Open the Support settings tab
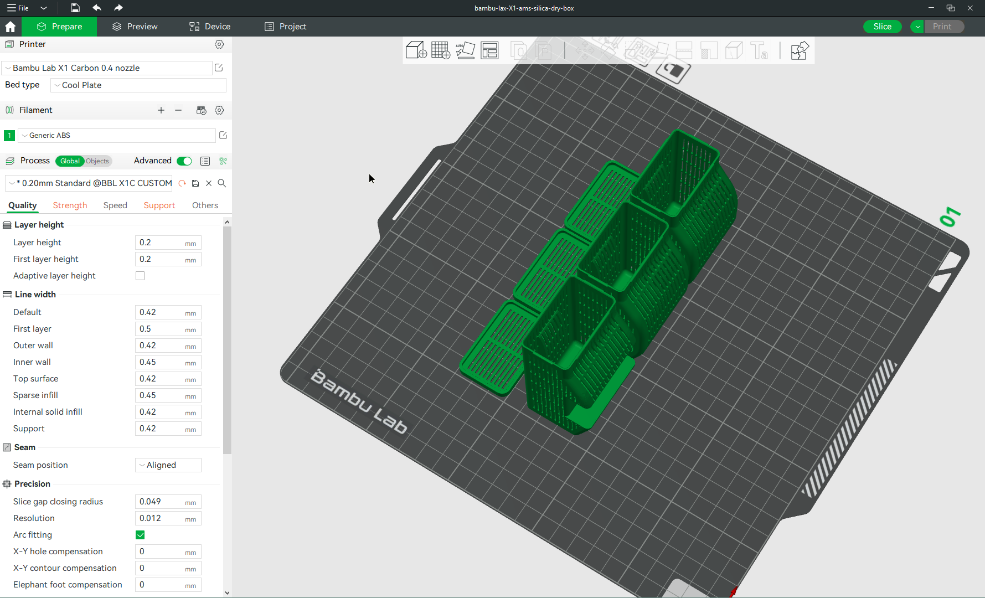The image size is (985, 598). (159, 205)
